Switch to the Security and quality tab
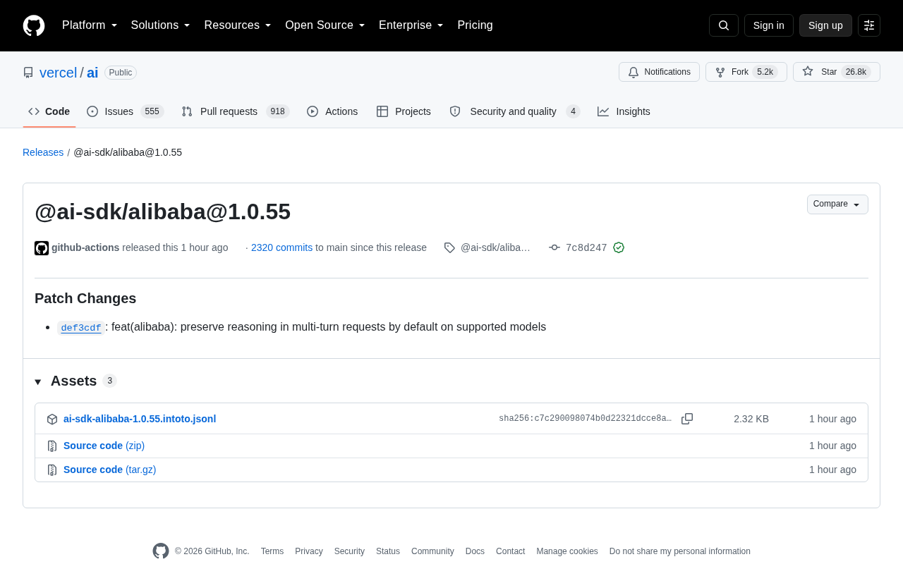The width and height of the screenshot is (903, 564). coord(515,111)
